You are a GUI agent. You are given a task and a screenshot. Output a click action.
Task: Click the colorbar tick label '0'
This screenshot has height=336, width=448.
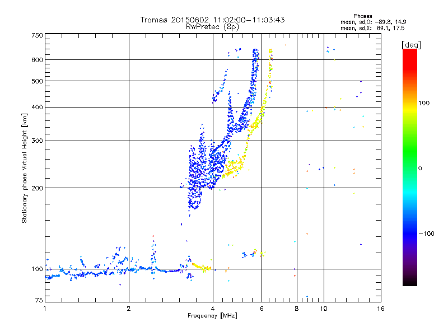click(420, 168)
